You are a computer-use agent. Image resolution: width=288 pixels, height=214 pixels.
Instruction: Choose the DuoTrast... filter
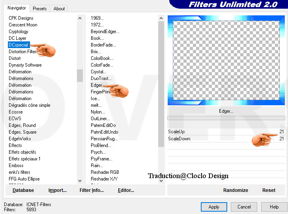pyautogui.click(x=101, y=78)
